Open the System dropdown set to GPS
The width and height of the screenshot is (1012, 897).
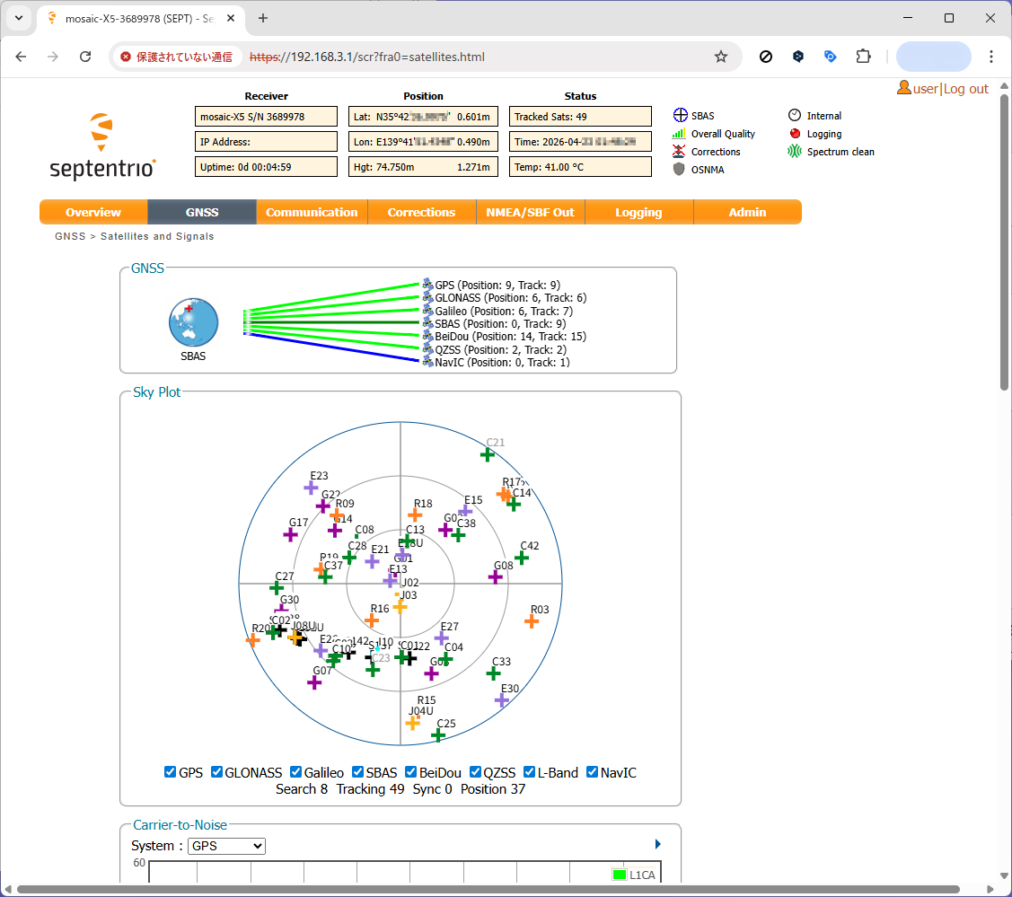226,846
